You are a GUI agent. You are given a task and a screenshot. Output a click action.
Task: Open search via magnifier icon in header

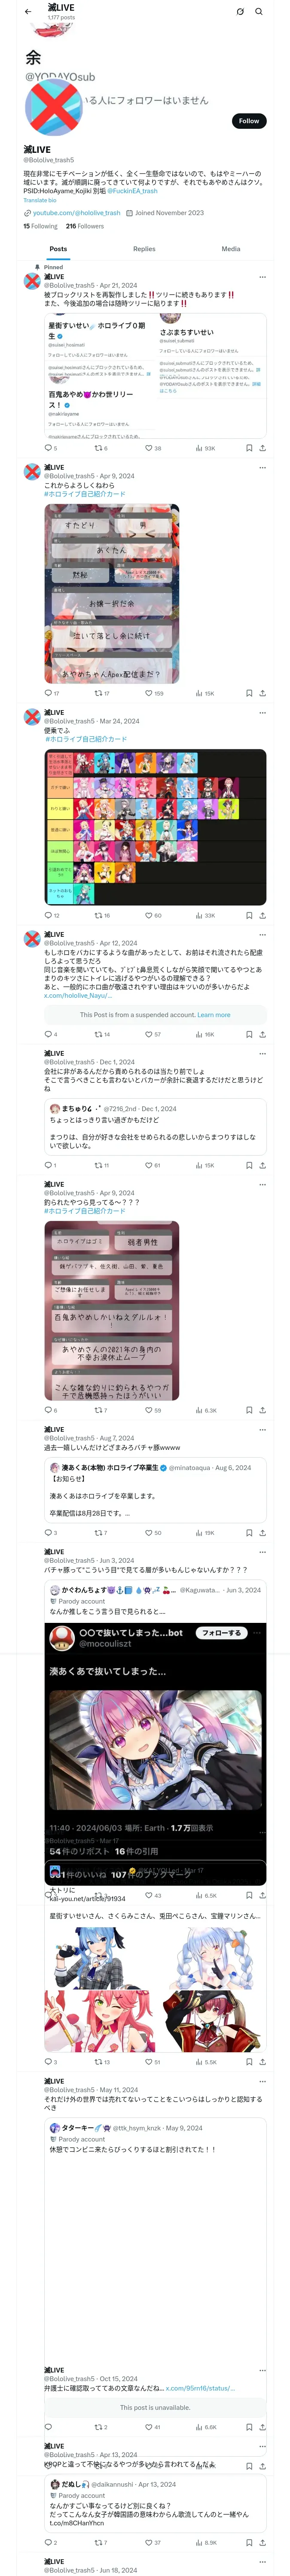258,12
